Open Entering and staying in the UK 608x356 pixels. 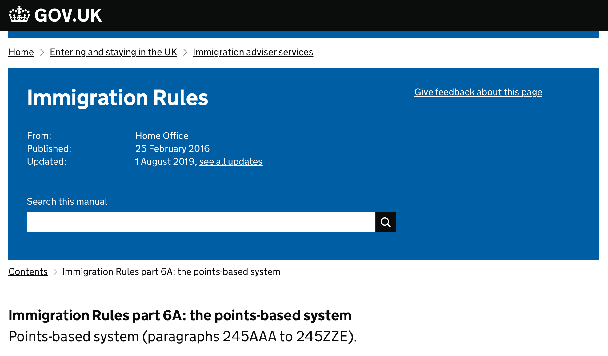(x=113, y=52)
